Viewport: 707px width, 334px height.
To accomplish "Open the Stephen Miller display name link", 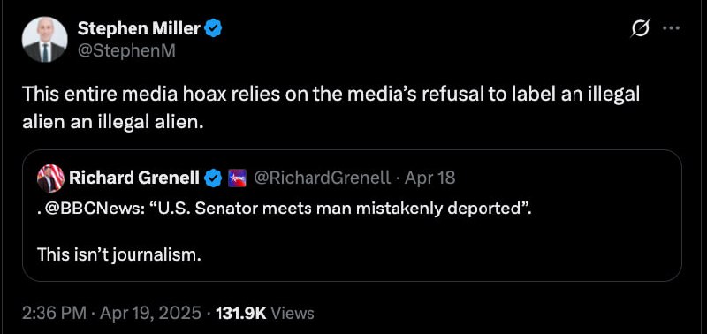I will 139,29.
